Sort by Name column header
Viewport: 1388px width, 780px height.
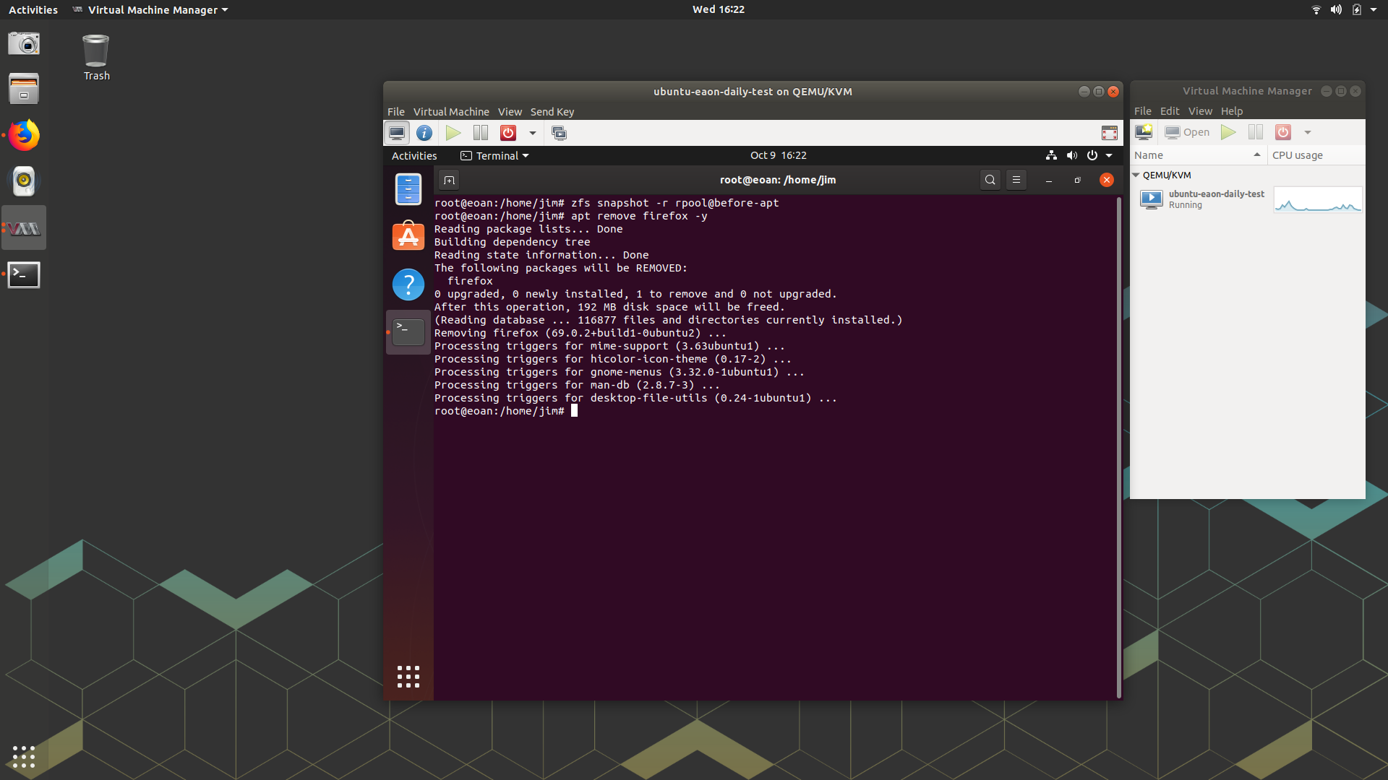tap(1198, 155)
